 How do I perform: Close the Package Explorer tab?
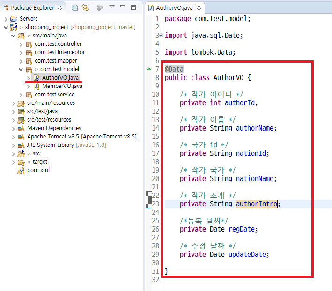[60, 8]
